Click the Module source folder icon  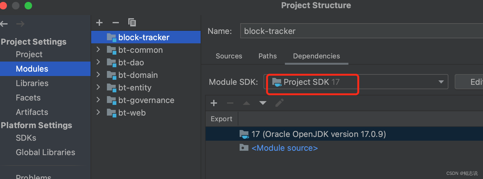[244, 148]
